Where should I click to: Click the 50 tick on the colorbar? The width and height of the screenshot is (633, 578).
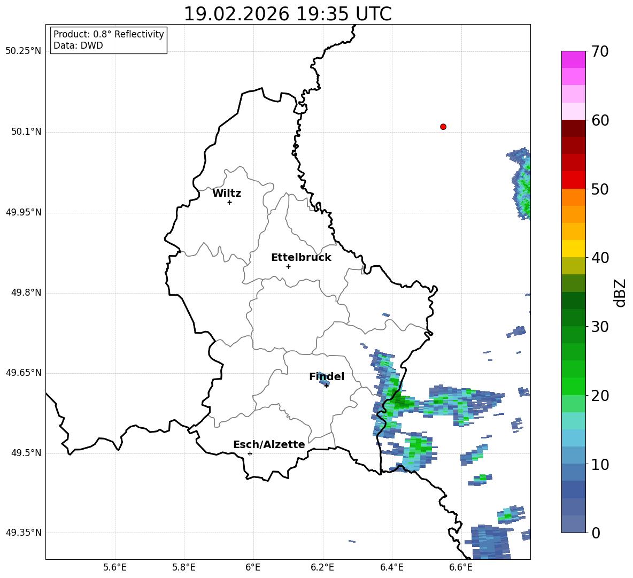click(x=600, y=189)
